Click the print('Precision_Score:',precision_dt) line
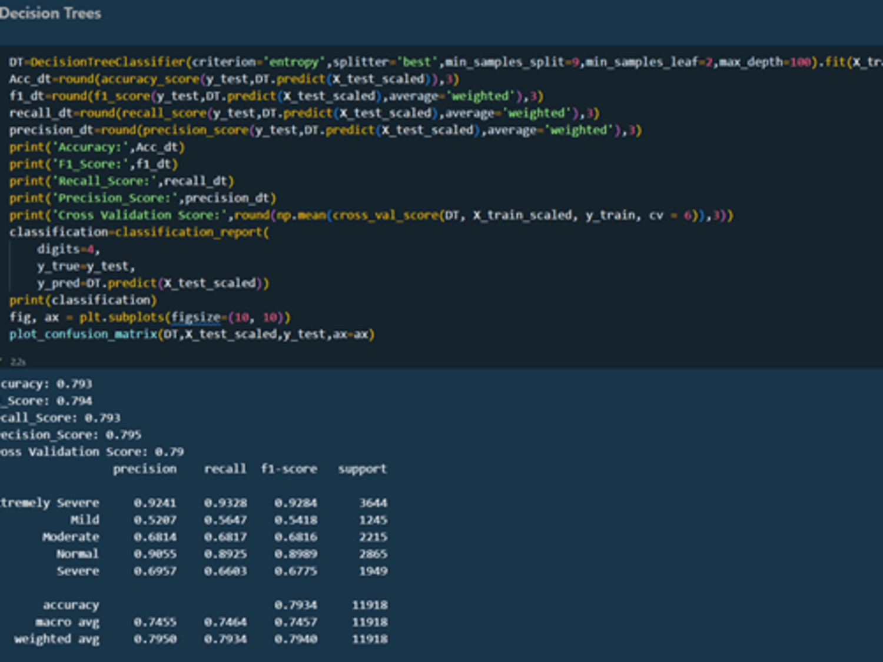Image resolution: width=883 pixels, height=662 pixels. pyautogui.click(x=143, y=198)
